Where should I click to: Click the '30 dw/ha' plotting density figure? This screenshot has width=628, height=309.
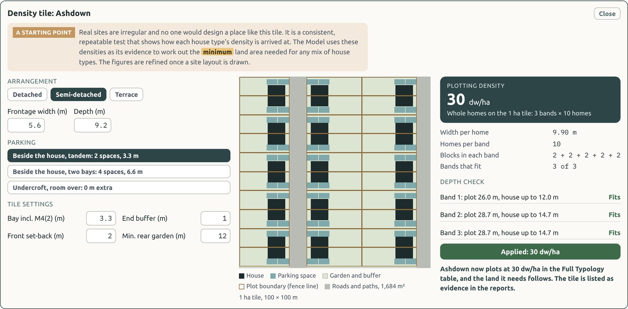click(468, 100)
